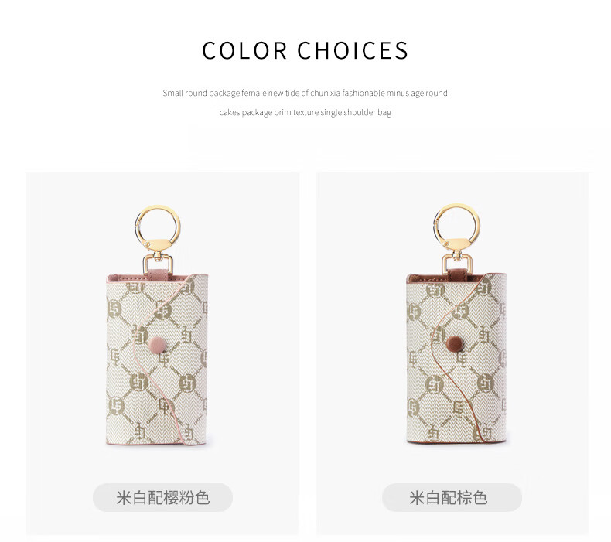Click the monogram logo at bottom-left of pink pouch
This screenshot has width=611, height=542.
[x=116, y=406]
